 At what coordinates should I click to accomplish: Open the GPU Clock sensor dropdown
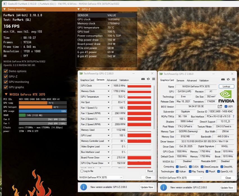[108, 86]
